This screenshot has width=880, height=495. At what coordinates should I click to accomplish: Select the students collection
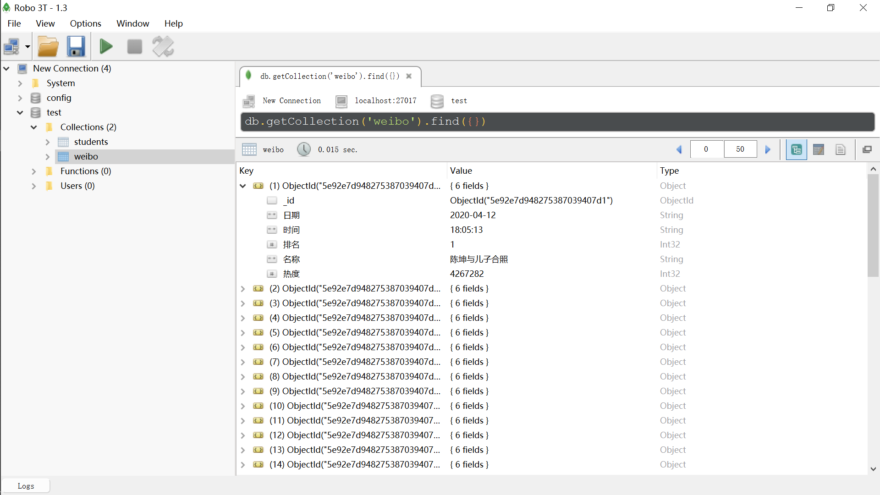pos(91,142)
